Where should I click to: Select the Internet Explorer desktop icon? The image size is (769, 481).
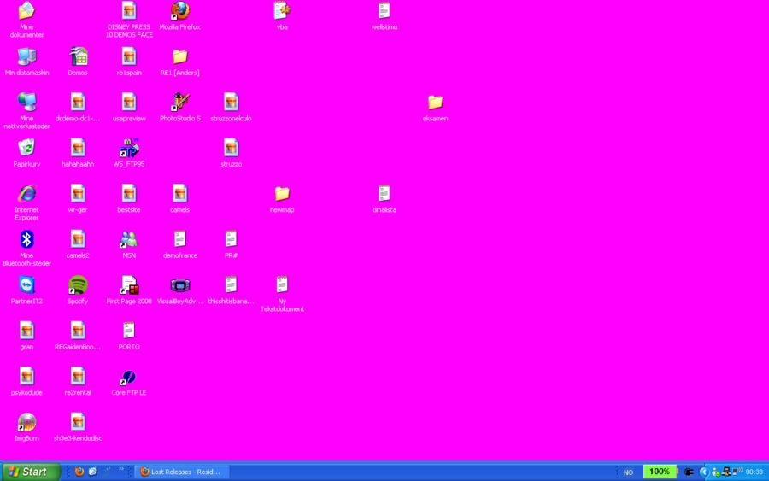[26, 194]
